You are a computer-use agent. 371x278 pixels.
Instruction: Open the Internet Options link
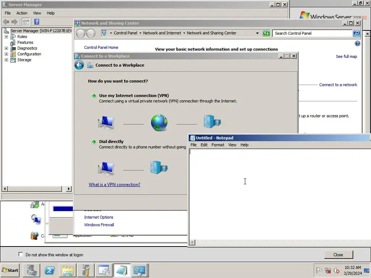tap(99, 217)
